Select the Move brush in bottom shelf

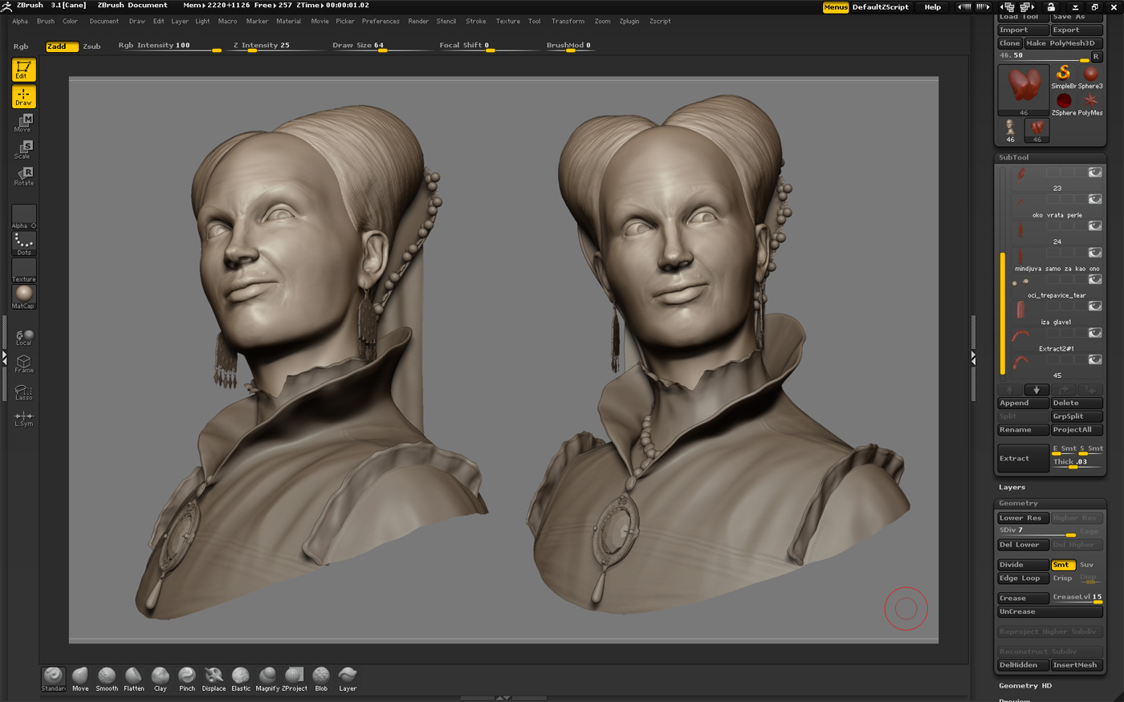80,679
